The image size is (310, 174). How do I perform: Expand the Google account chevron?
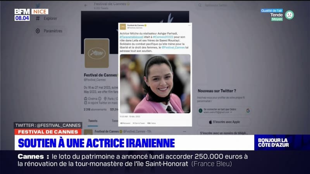[231, 112]
